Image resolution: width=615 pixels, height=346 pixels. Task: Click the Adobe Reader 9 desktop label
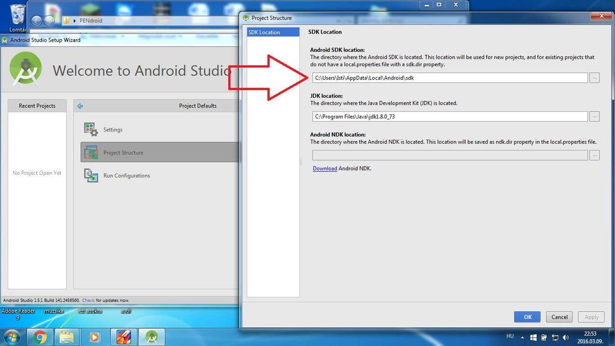[18, 314]
